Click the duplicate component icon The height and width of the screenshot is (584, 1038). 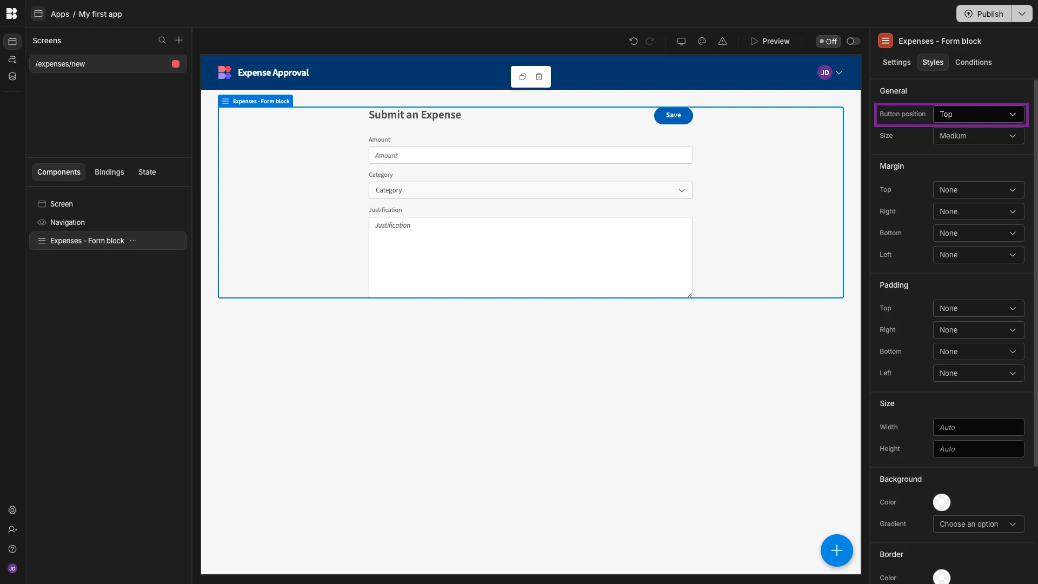(522, 77)
